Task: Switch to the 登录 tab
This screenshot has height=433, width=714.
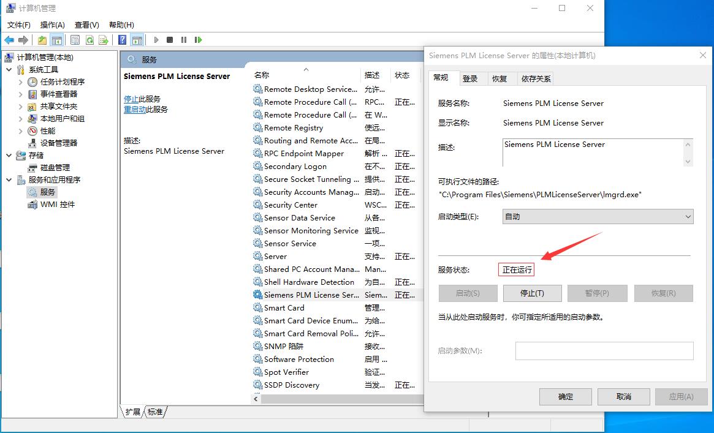Action: (x=470, y=78)
